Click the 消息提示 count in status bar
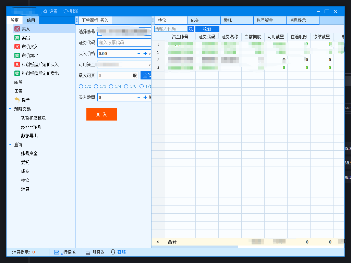 point(34,252)
